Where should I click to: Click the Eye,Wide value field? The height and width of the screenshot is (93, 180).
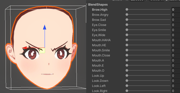coord(176,35)
